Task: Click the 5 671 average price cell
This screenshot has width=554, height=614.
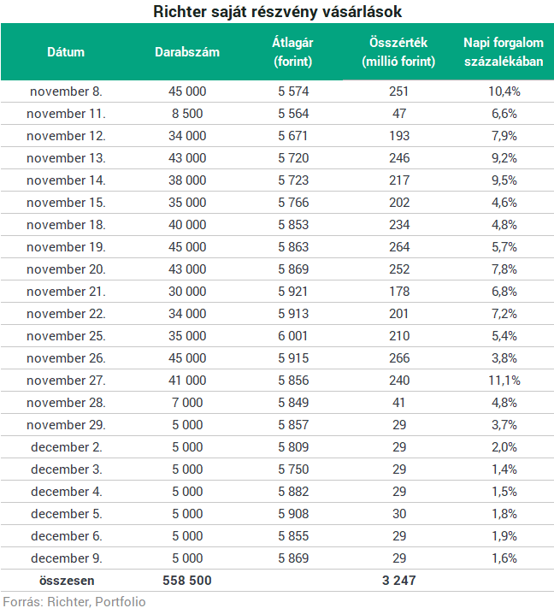Action: click(x=293, y=136)
